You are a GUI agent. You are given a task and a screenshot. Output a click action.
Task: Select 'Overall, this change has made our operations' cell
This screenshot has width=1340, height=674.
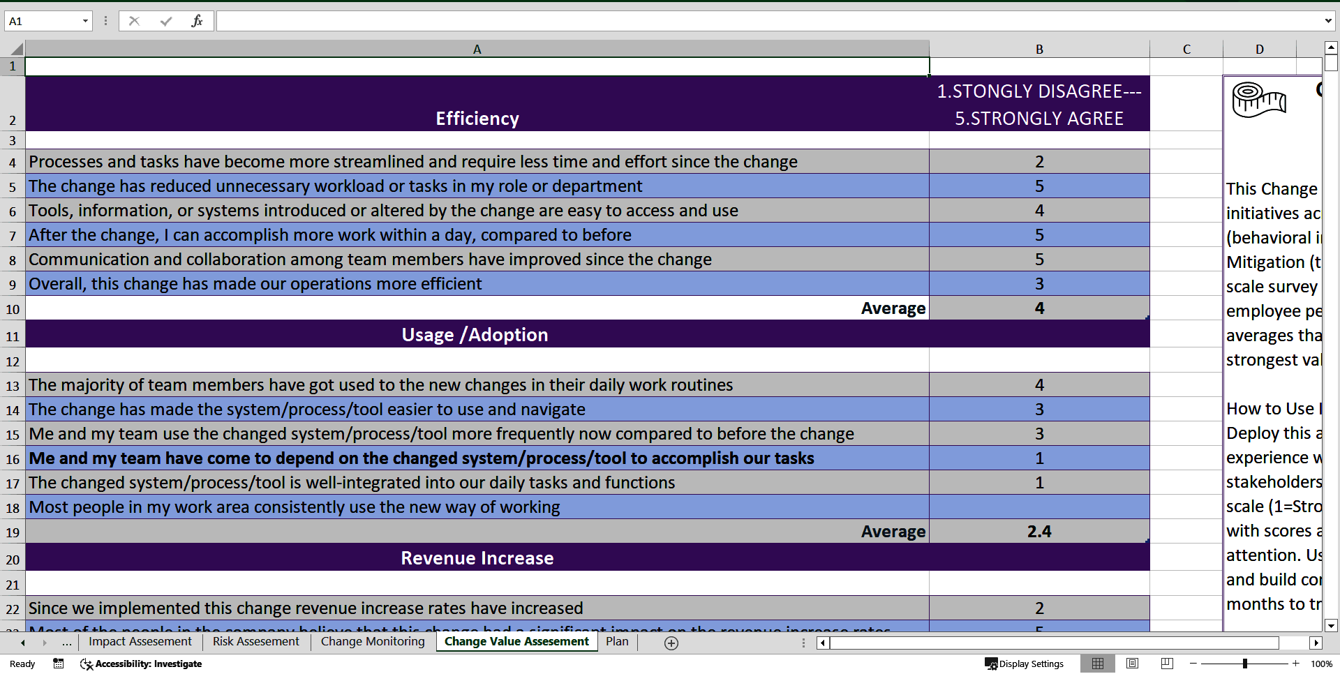(x=477, y=284)
